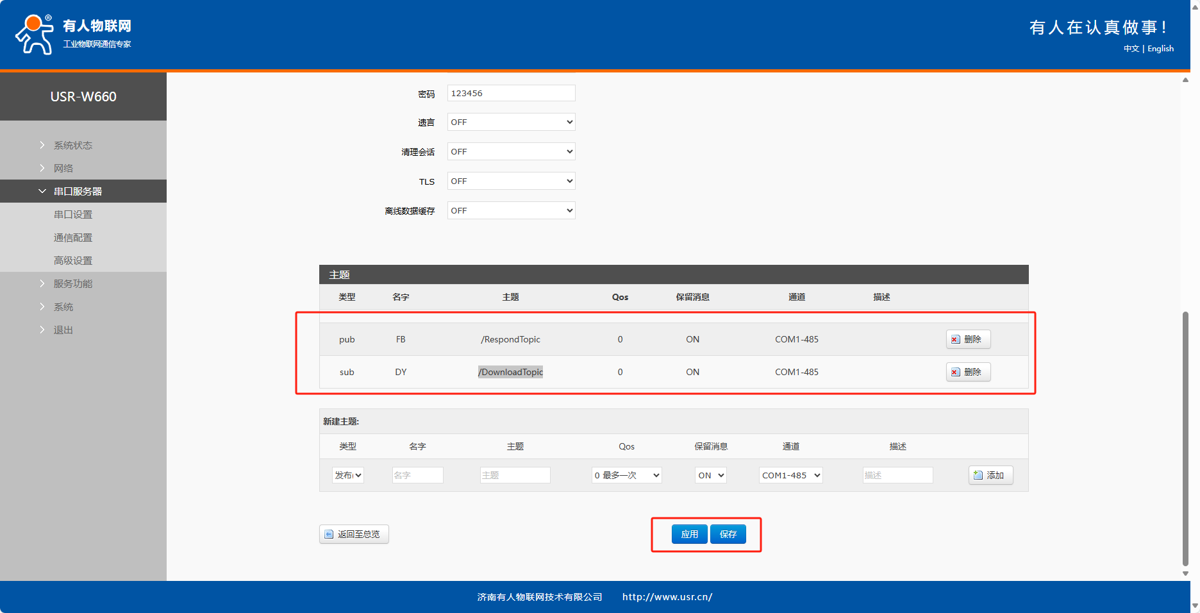Open the 遗言 OFF dropdown
Image resolution: width=1200 pixels, height=613 pixels.
[x=511, y=122]
